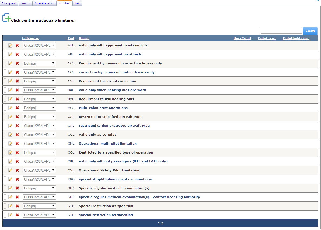Click the add limitation icon
The height and width of the screenshot is (230, 321).
point(7,18)
